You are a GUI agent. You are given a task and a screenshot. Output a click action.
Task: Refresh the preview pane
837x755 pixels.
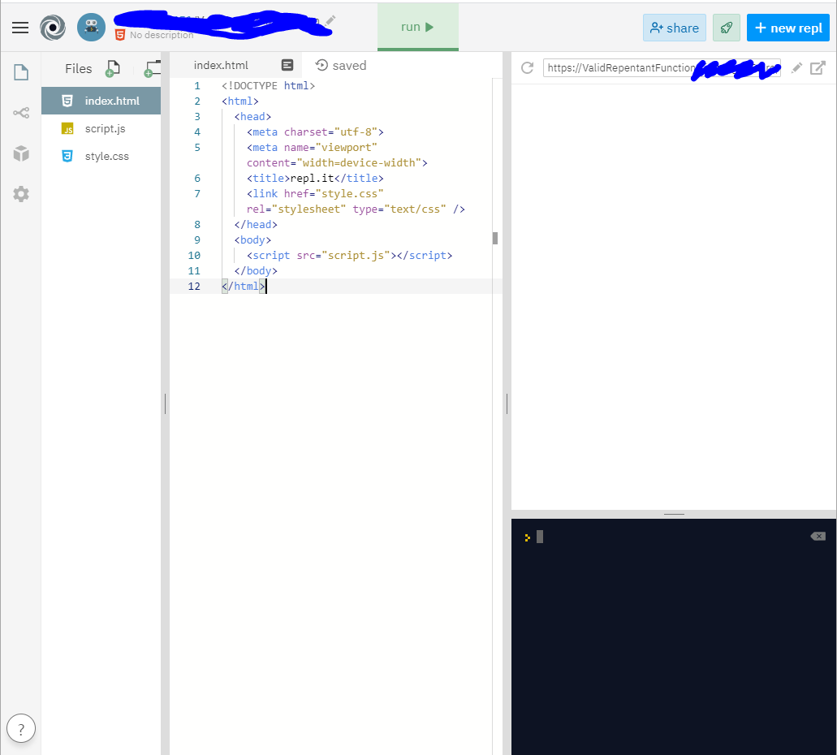(528, 68)
